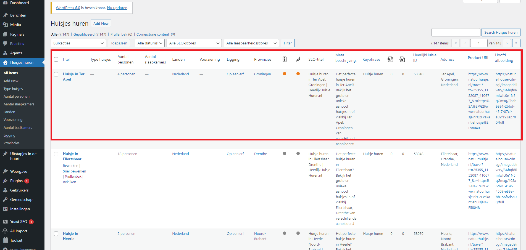Image resolution: width=526 pixels, height=250 pixels.
Task: Click the Berichten pushpin icon
Action: [x=5, y=15]
